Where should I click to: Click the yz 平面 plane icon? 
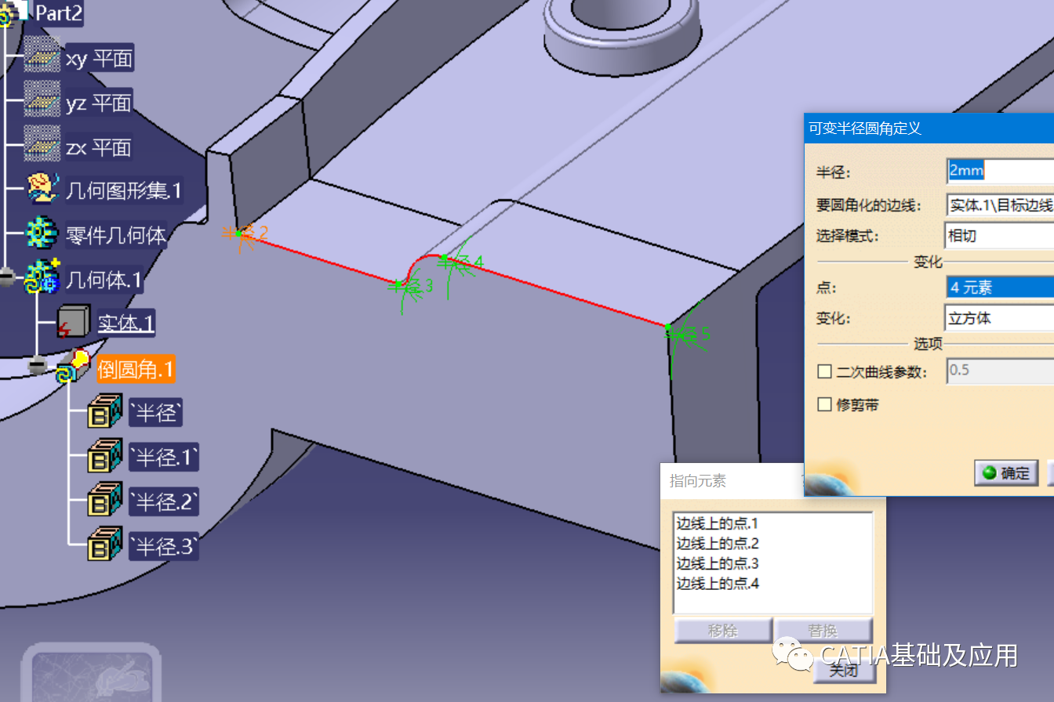point(42,99)
